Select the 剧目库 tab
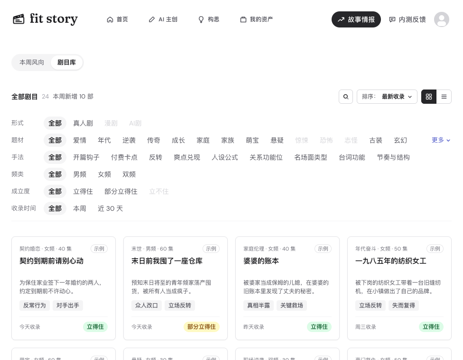 pyautogui.click(x=66, y=63)
